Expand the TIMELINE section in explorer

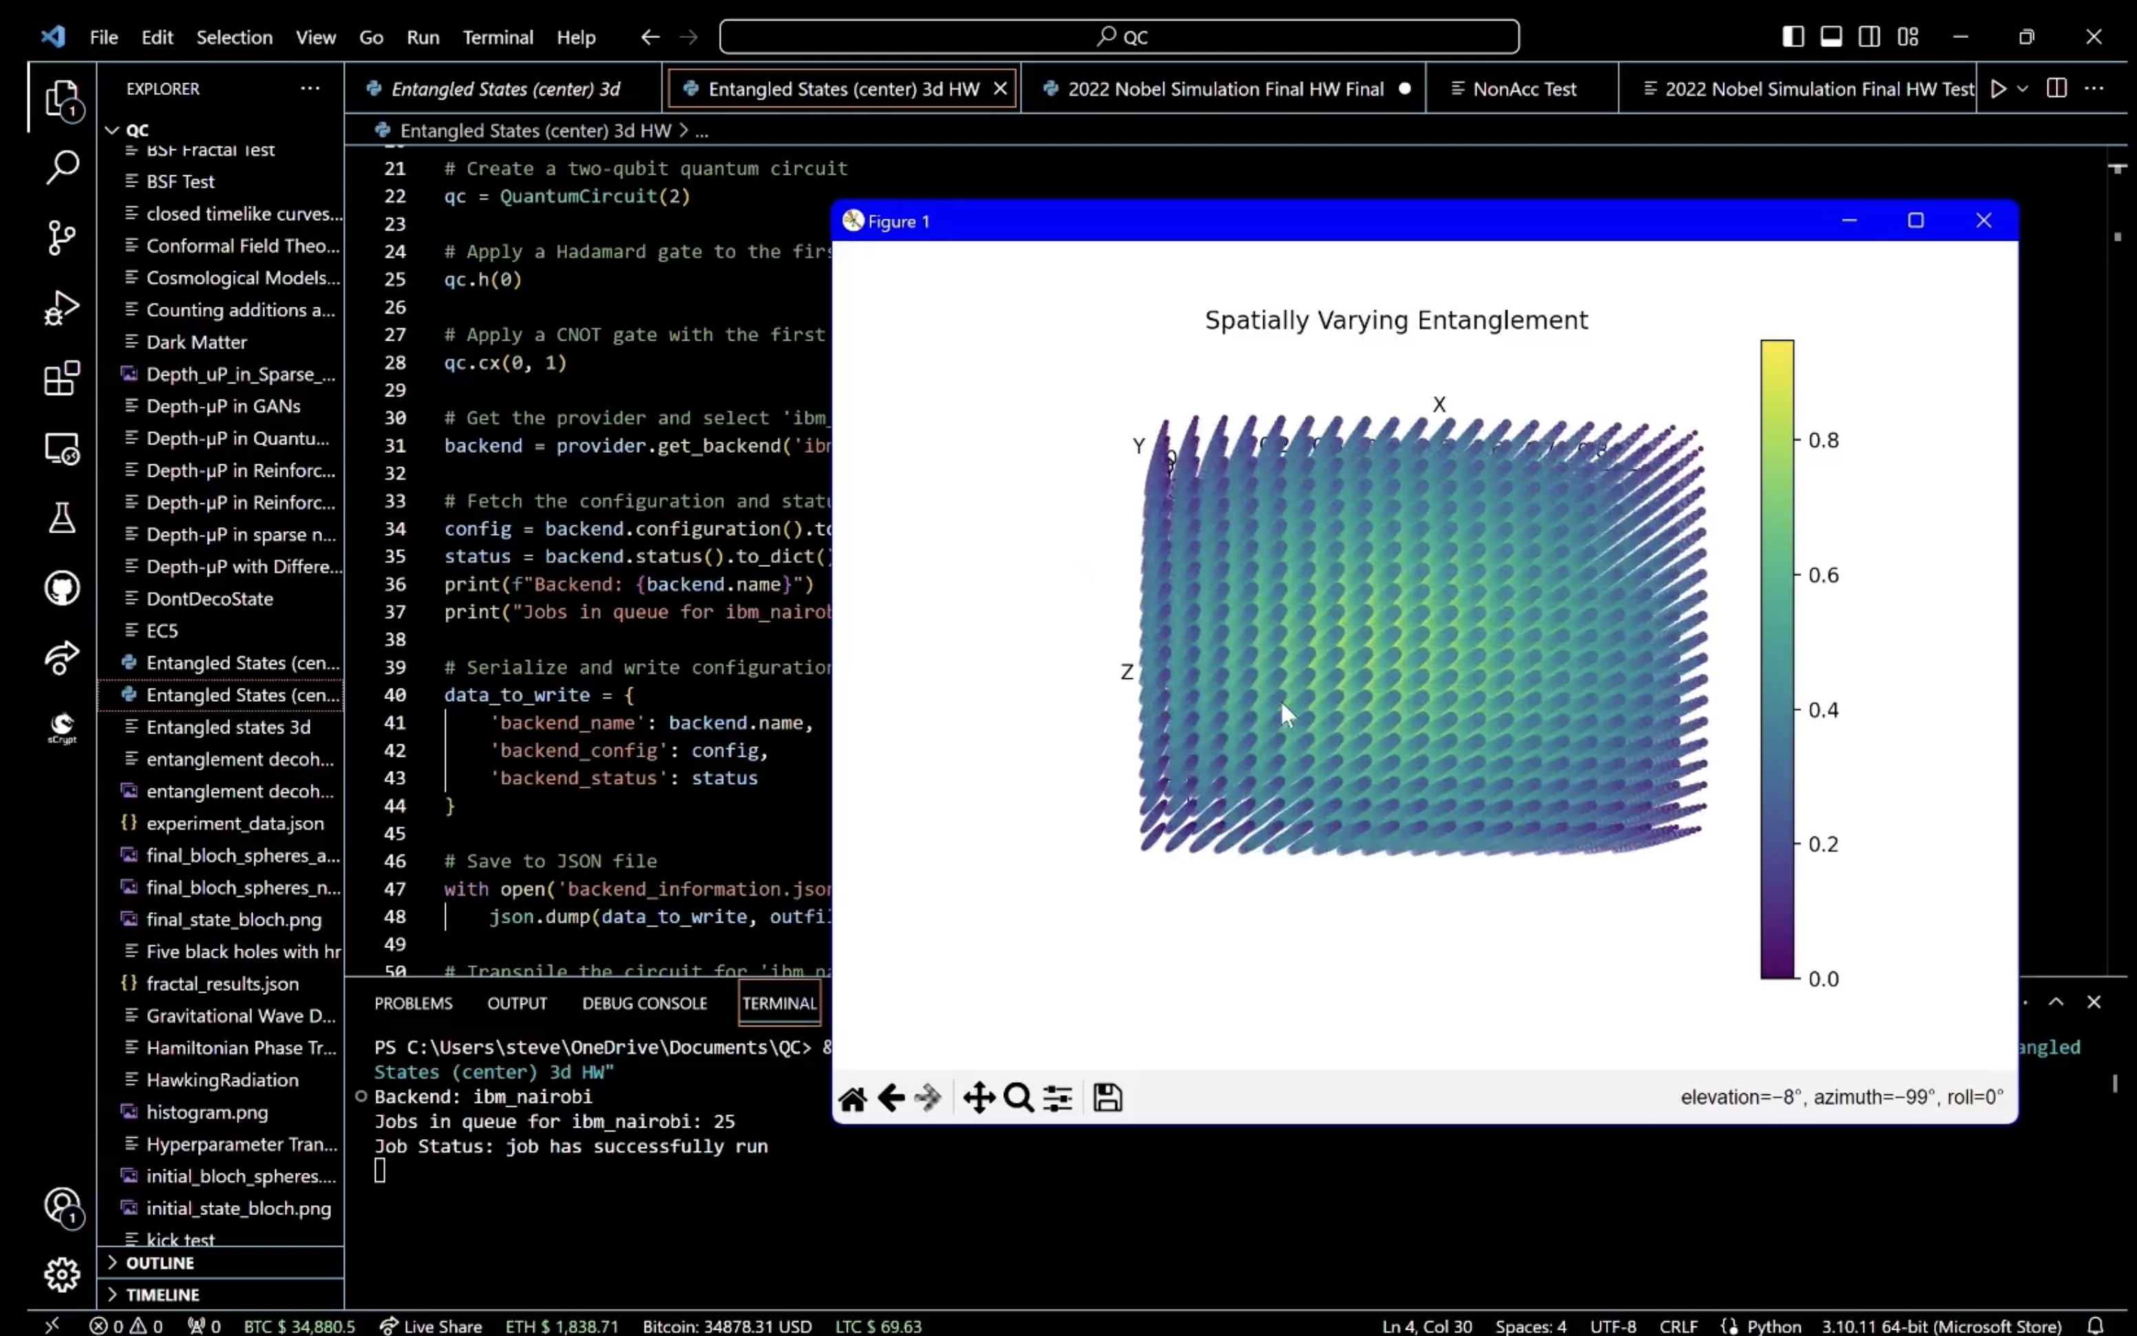(x=162, y=1293)
